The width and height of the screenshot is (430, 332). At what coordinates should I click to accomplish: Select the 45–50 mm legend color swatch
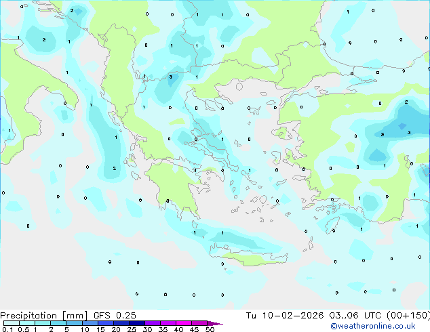199,323
